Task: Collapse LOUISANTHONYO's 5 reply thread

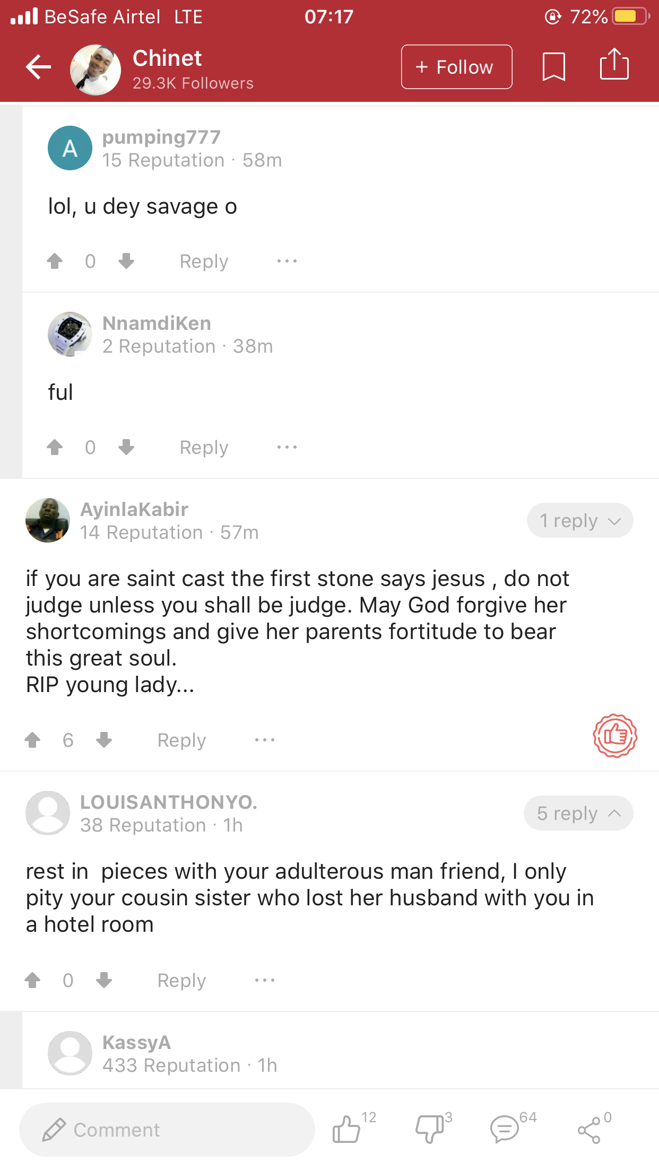Action: tap(578, 814)
